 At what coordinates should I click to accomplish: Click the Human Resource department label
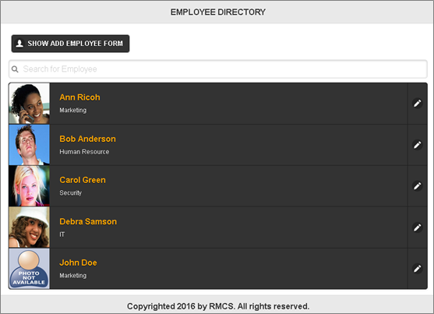(x=84, y=152)
